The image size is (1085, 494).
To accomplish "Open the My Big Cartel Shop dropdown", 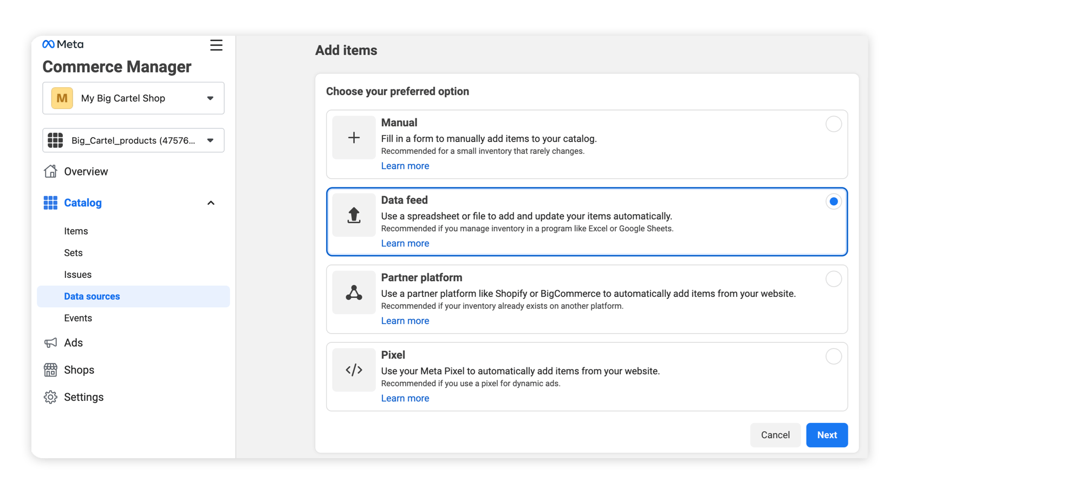I will (133, 98).
